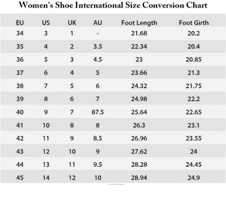Select the 21.68 foot length value

click(x=139, y=33)
